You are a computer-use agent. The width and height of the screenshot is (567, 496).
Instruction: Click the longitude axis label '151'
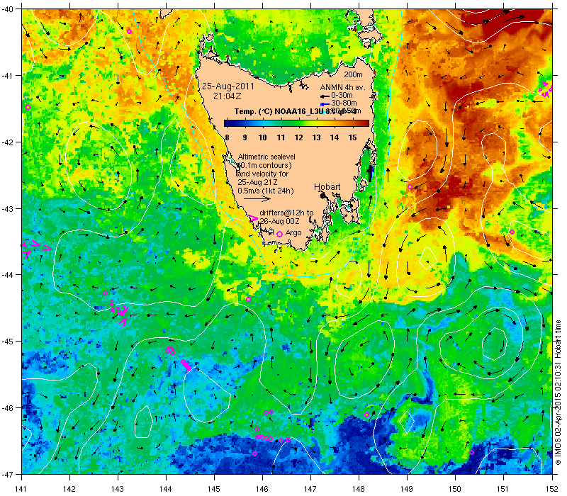503,489
